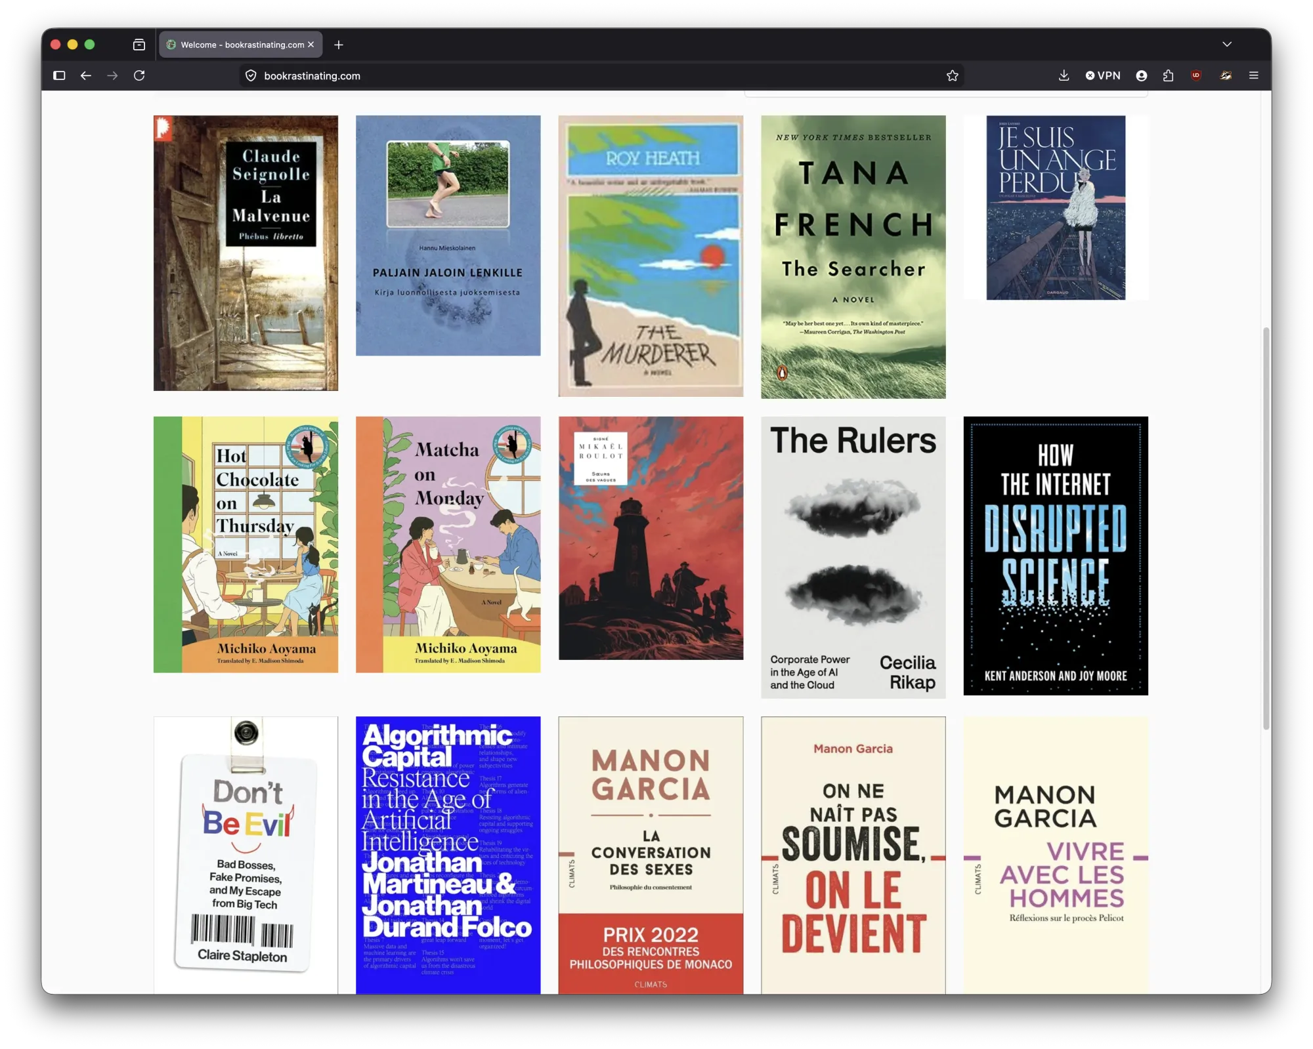Expand the list all tabs chevron
The width and height of the screenshot is (1313, 1049).
(x=1227, y=45)
